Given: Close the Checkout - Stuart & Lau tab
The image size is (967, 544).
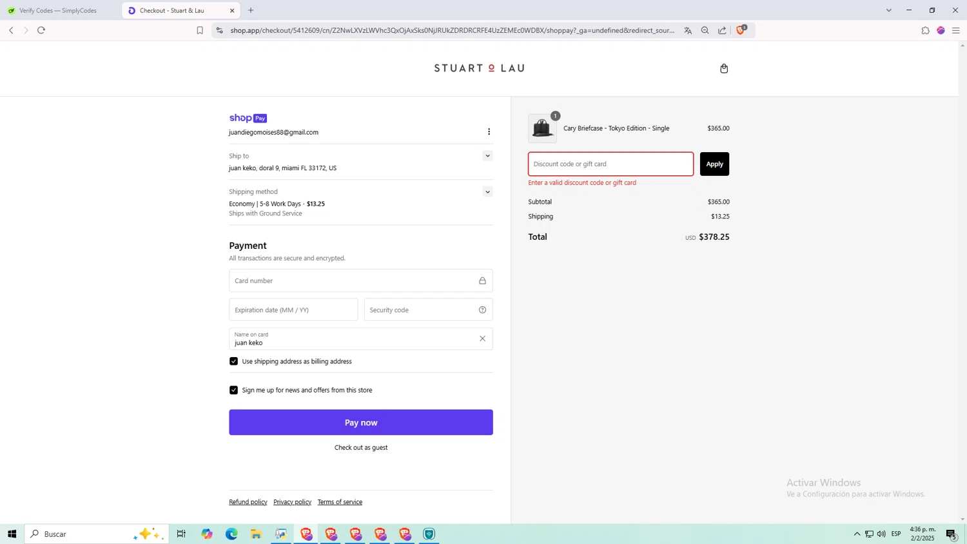Looking at the screenshot, I should pyautogui.click(x=232, y=10).
